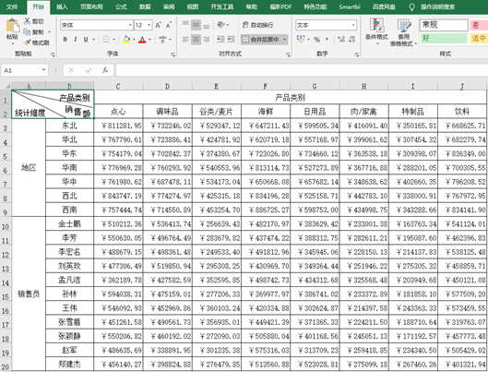Open Merge & Center dropdown arrow
The image size is (488, 372).
(x=284, y=40)
